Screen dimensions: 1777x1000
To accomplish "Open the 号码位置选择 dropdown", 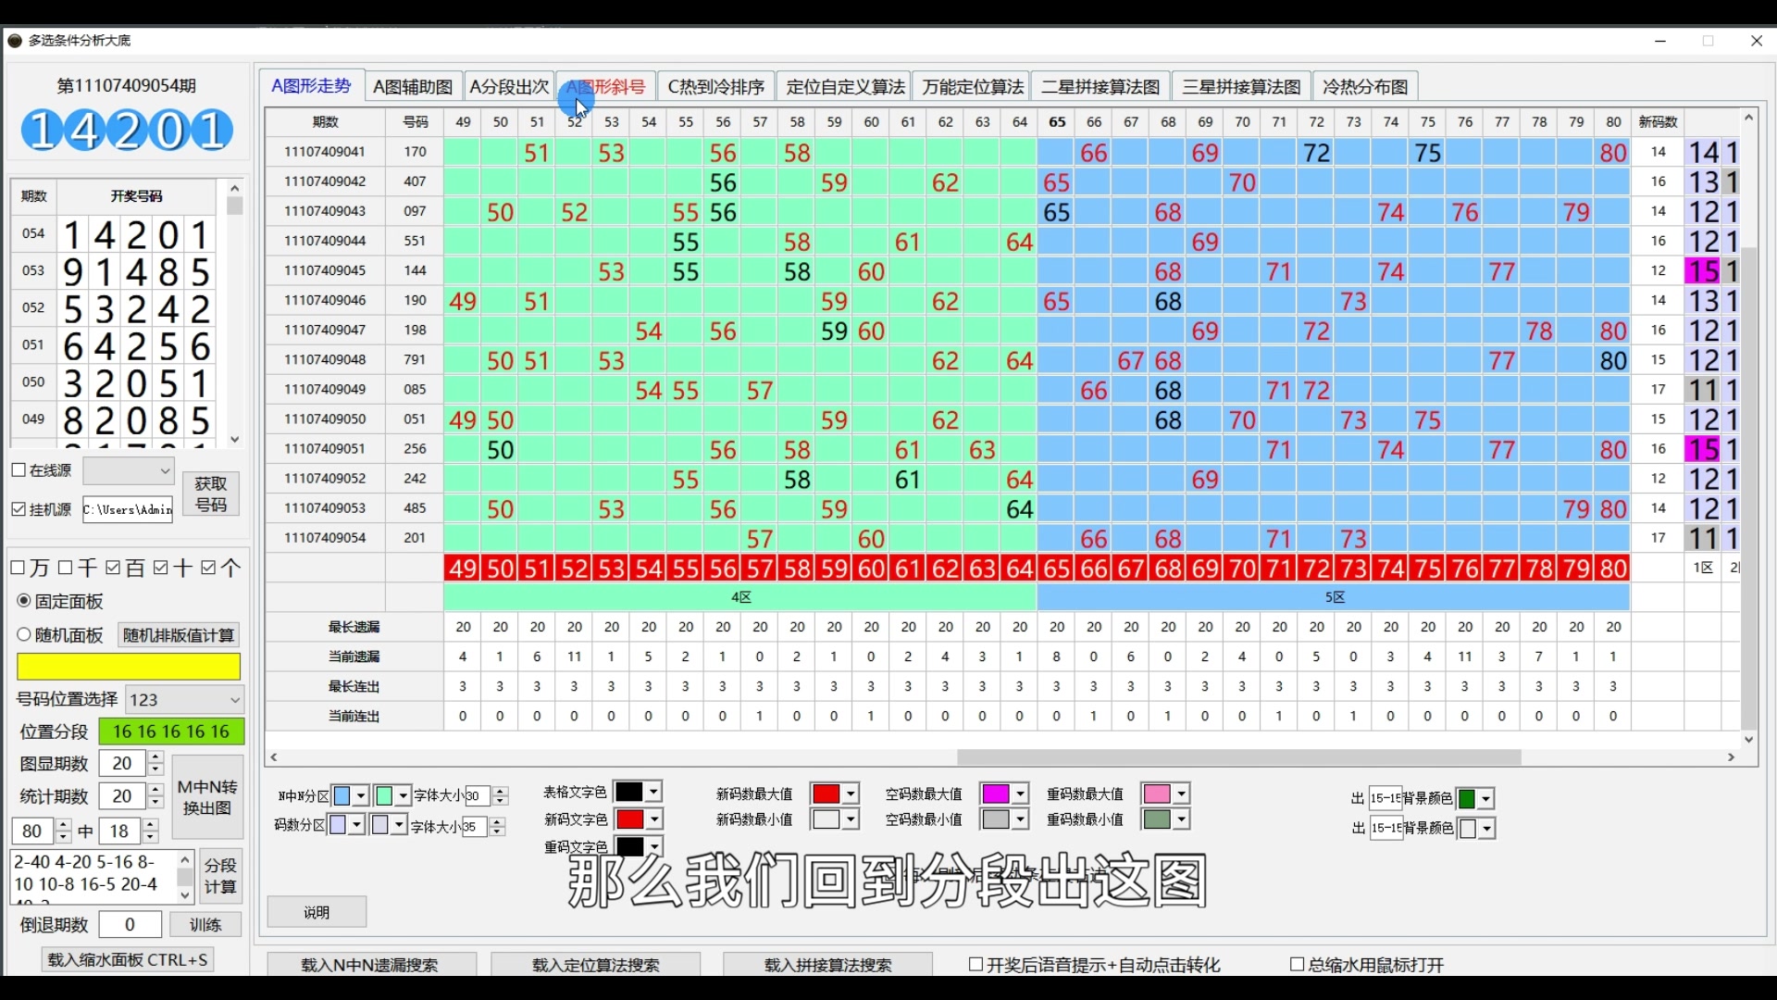I will [185, 699].
